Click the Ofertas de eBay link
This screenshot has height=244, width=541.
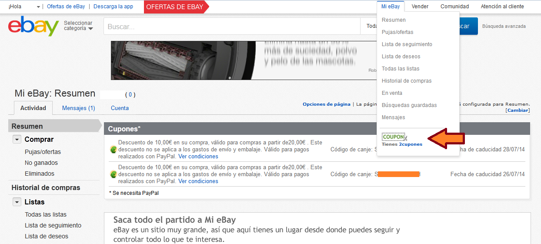[x=66, y=7]
